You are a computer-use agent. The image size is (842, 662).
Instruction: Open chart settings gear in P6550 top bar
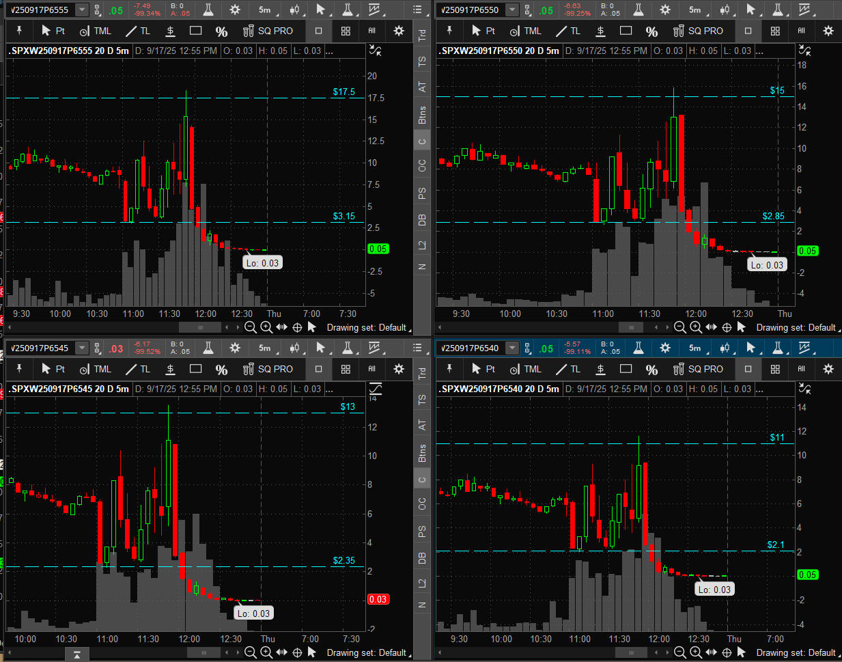pyautogui.click(x=665, y=10)
